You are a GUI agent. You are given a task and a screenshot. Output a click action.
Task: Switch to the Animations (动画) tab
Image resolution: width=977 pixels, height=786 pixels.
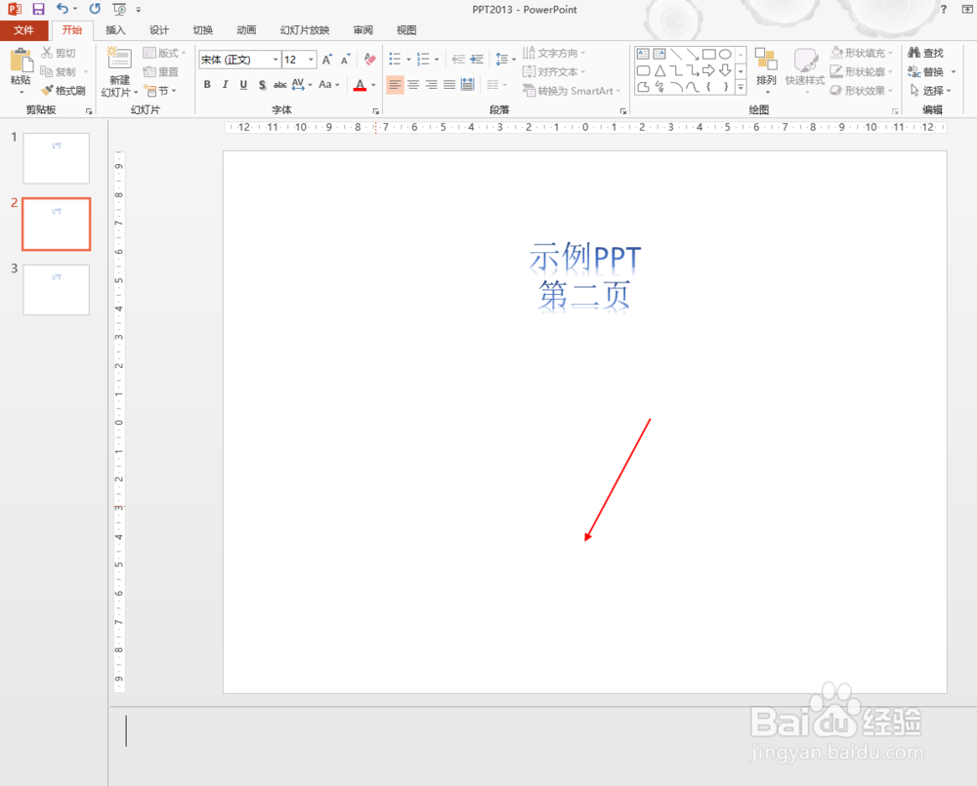coord(246,30)
